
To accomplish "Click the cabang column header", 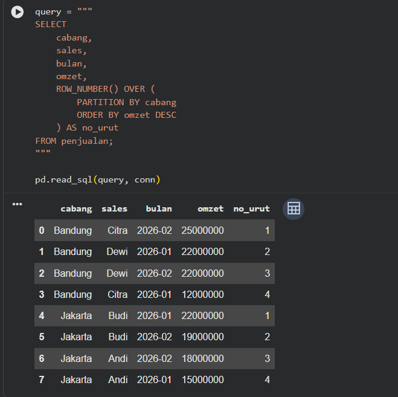I will coord(76,209).
